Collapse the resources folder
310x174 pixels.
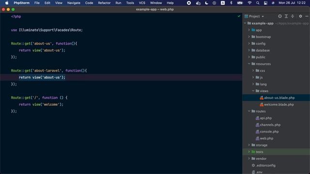coord(249,64)
